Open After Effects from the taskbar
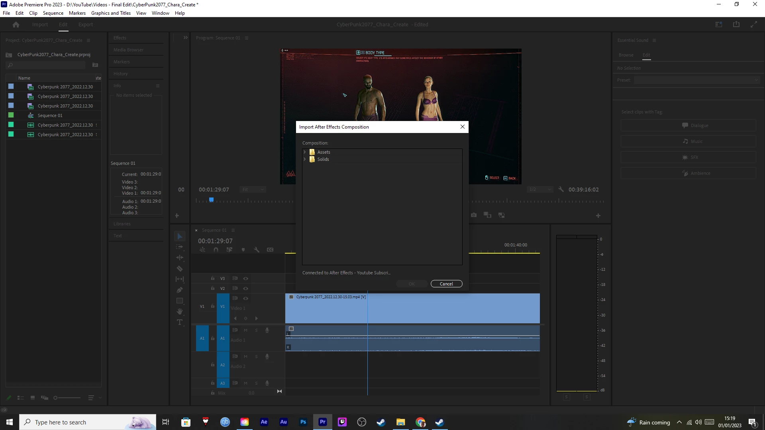This screenshot has width=765, height=430. [x=264, y=422]
